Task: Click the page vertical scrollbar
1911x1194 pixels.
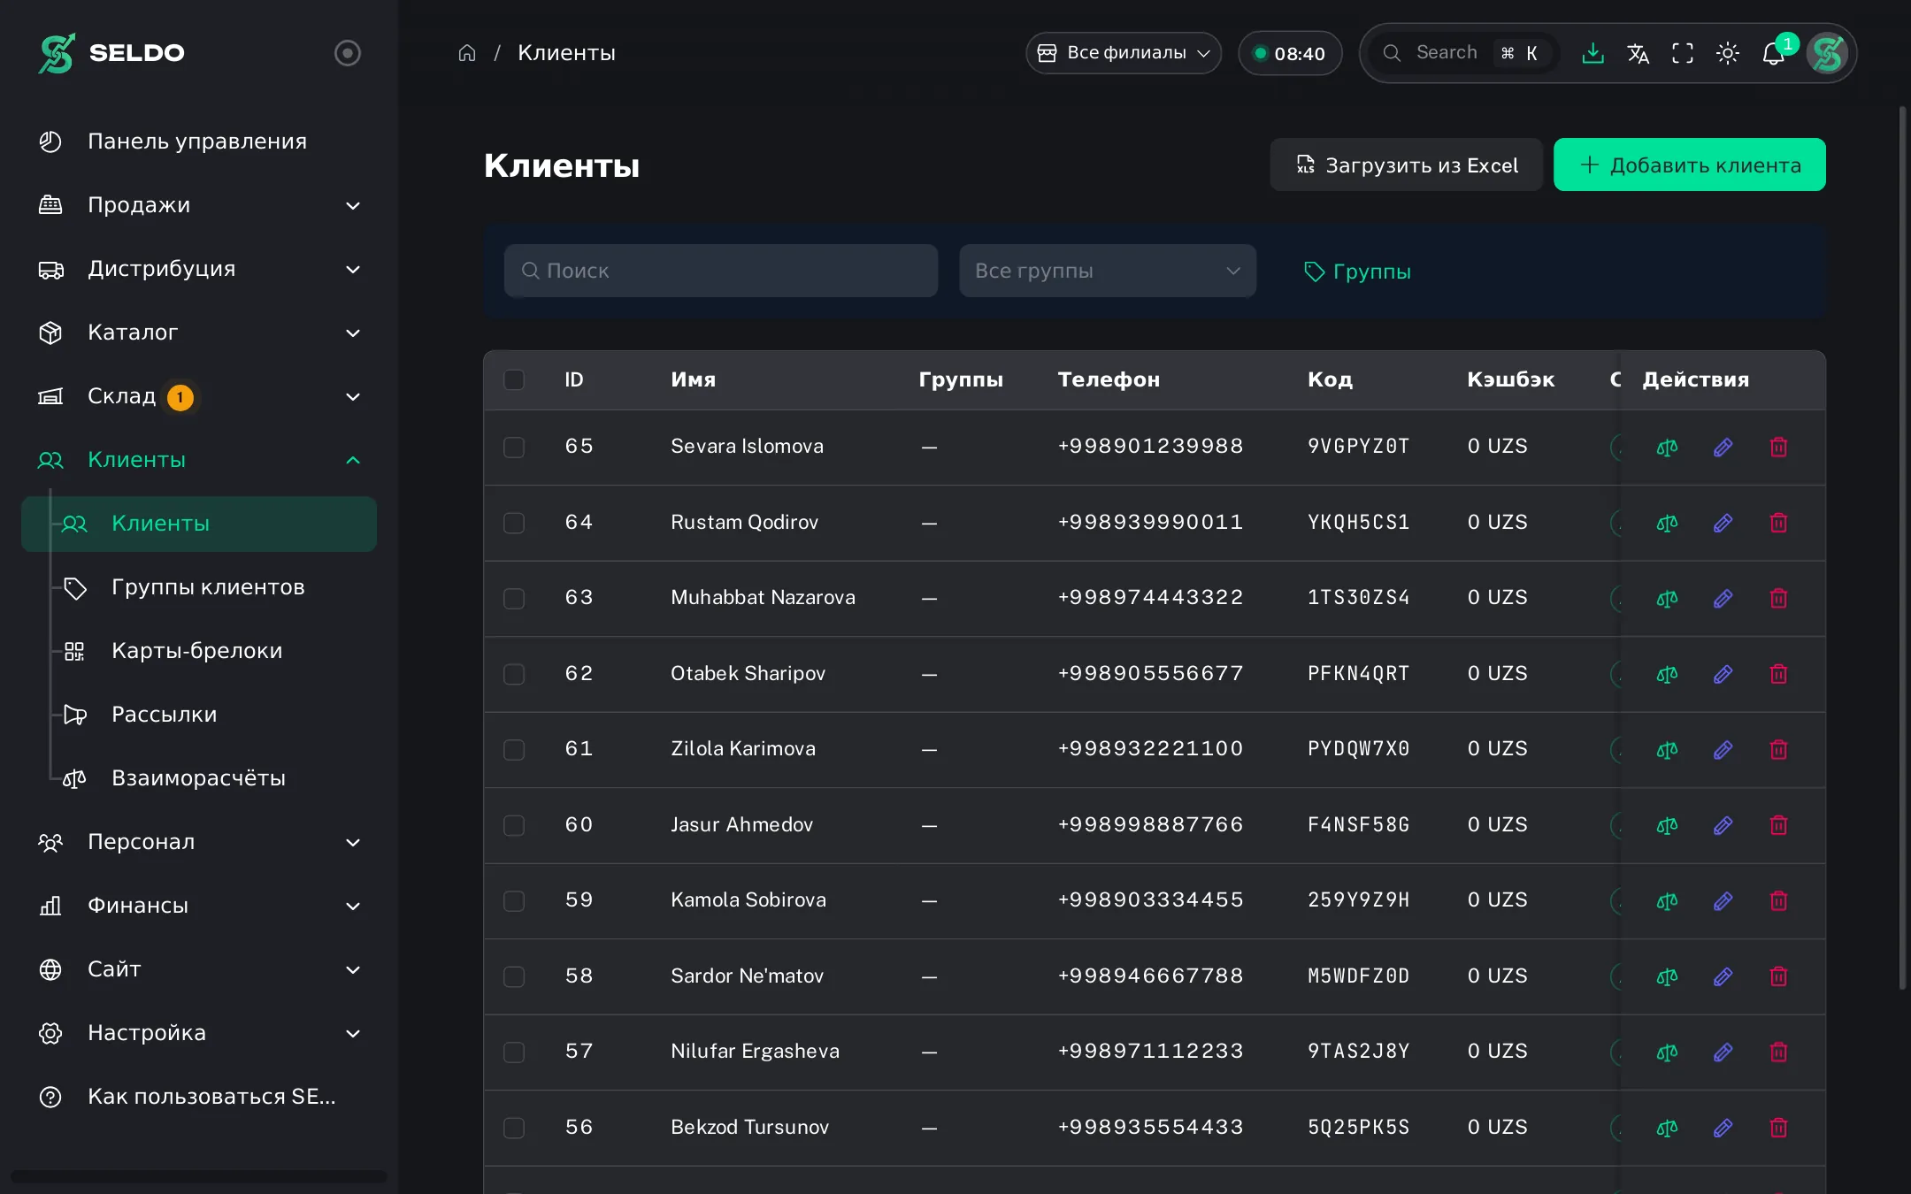Action: (x=1903, y=548)
